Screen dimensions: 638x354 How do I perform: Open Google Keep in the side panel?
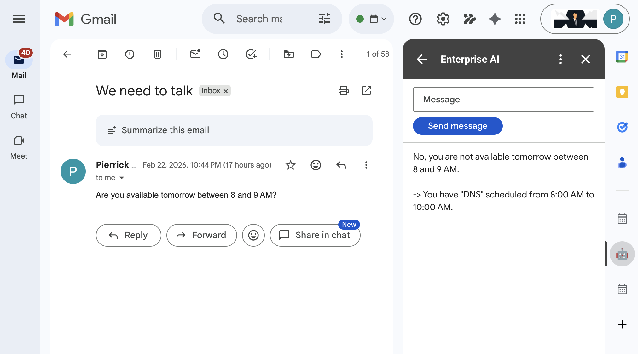pyautogui.click(x=622, y=92)
